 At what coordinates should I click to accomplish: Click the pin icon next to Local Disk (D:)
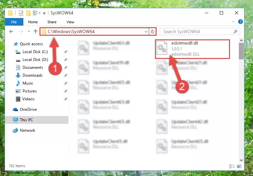coord(66,60)
